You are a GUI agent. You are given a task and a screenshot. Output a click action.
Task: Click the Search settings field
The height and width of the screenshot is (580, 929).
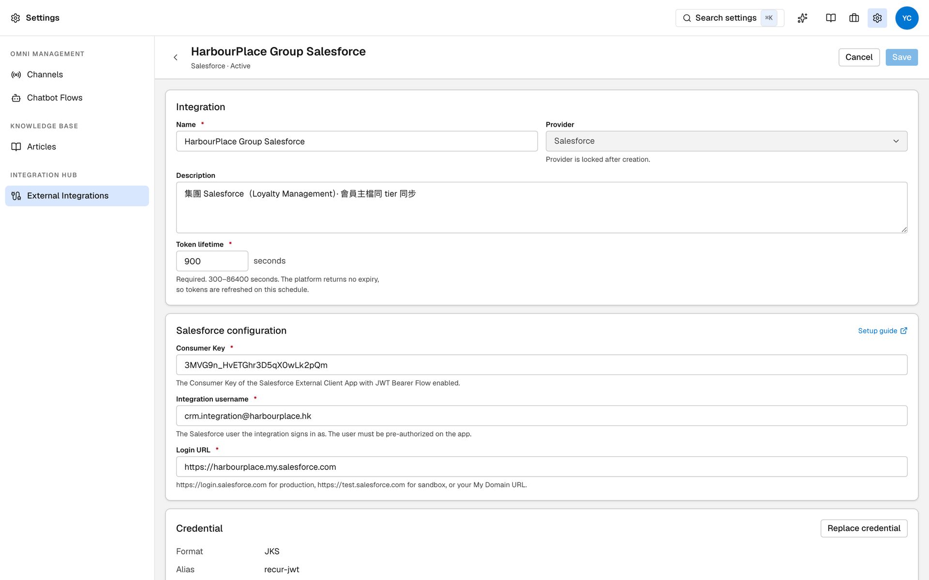(730, 18)
